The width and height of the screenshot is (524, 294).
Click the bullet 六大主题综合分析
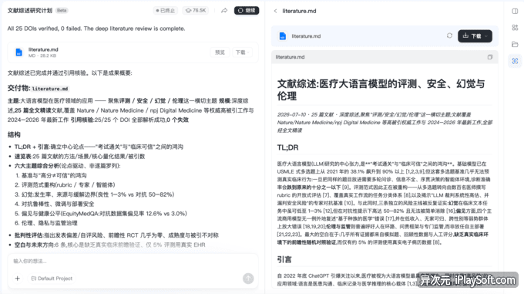point(67,166)
